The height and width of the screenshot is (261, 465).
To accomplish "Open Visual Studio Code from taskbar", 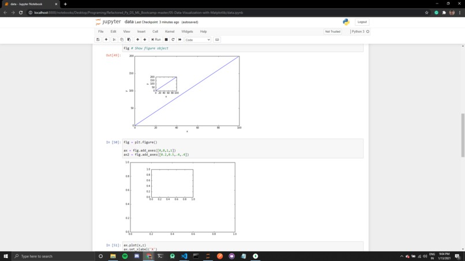I will pyautogui.click(x=184, y=256).
